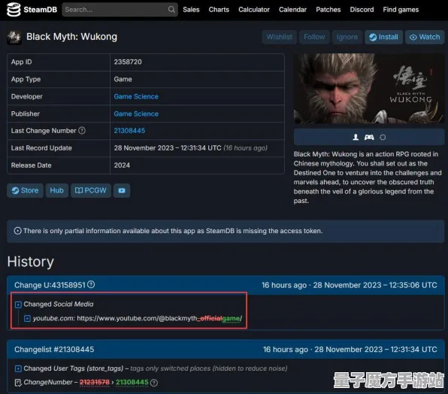Click 28 November 2023 – 12:31:34 UTC changelist timestamp

coord(375,350)
